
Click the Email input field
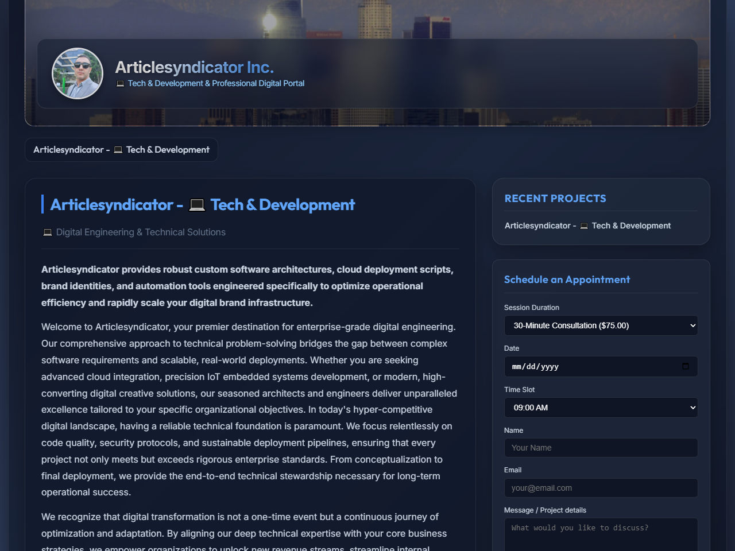(x=601, y=488)
